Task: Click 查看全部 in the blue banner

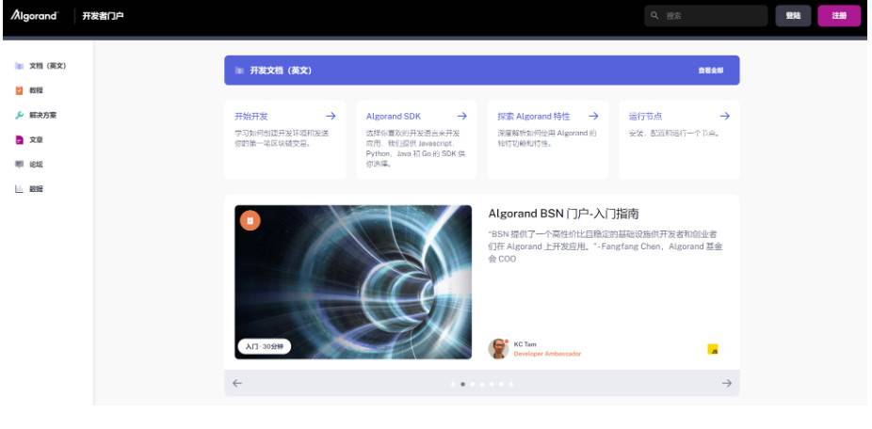Action: [711, 71]
